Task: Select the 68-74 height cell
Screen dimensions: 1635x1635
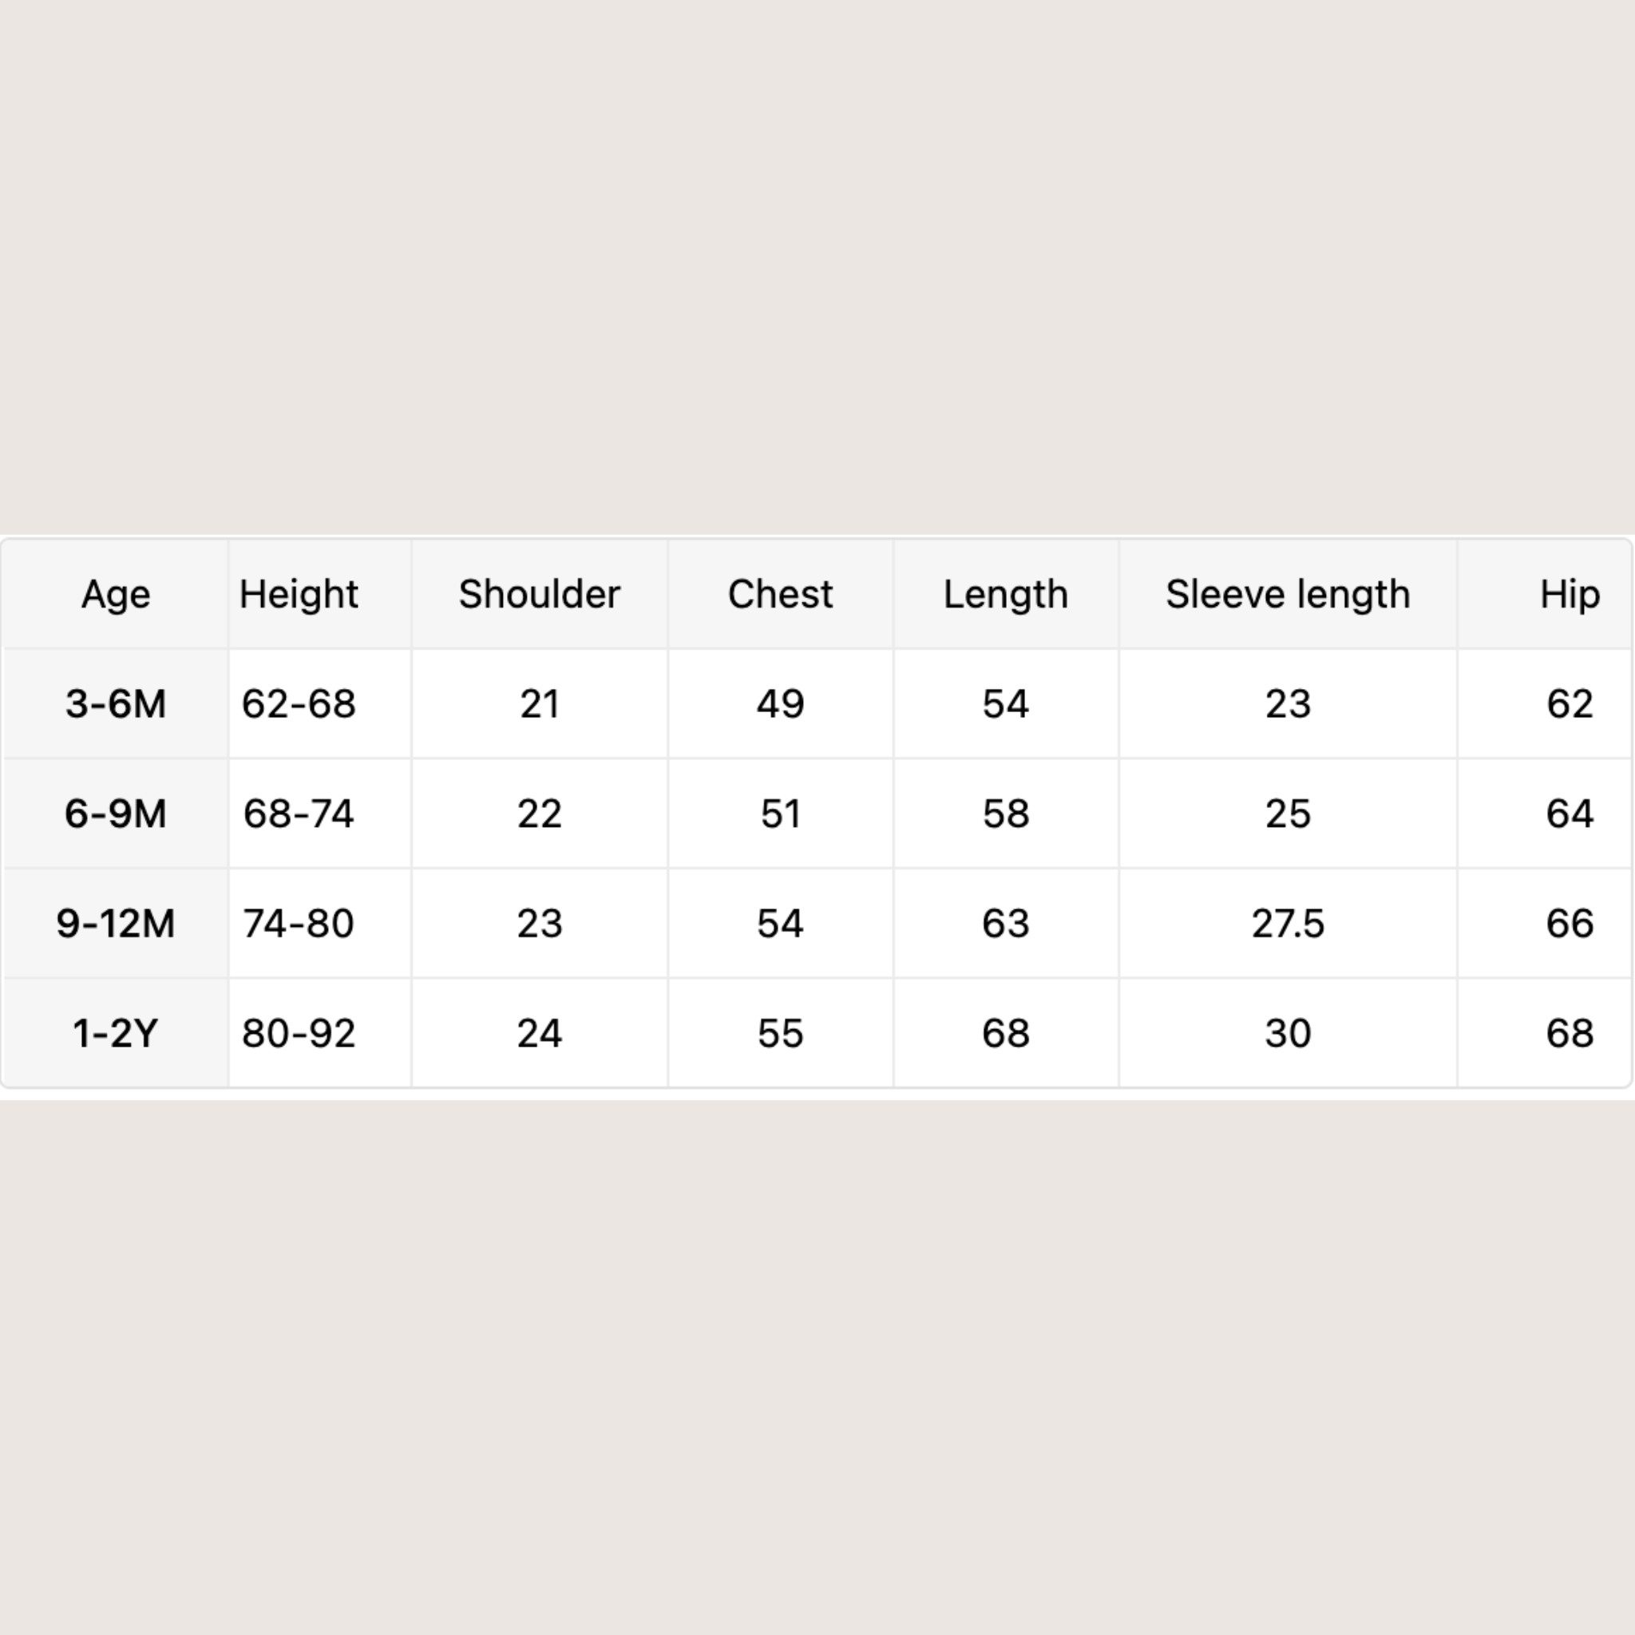Action: point(299,814)
